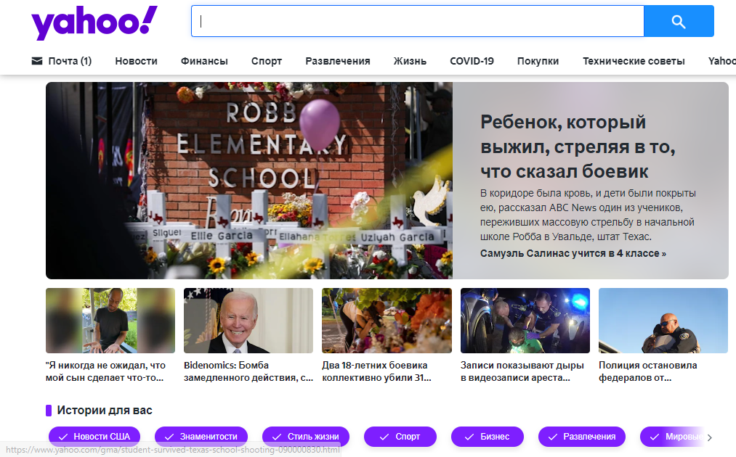736x457 pixels.
Task: Open the Финансы section
Action: tap(203, 61)
